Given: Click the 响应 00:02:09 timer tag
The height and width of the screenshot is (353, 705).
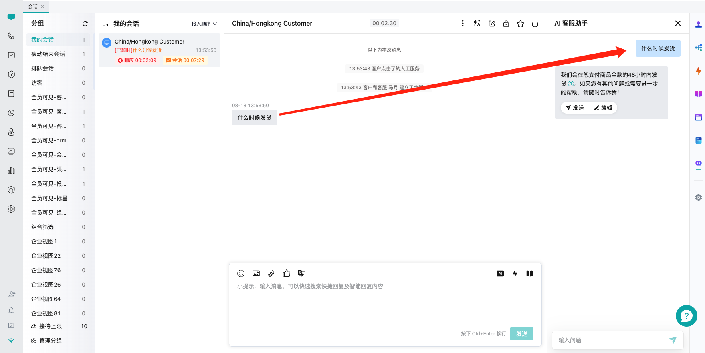Looking at the screenshot, I should point(137,60).
